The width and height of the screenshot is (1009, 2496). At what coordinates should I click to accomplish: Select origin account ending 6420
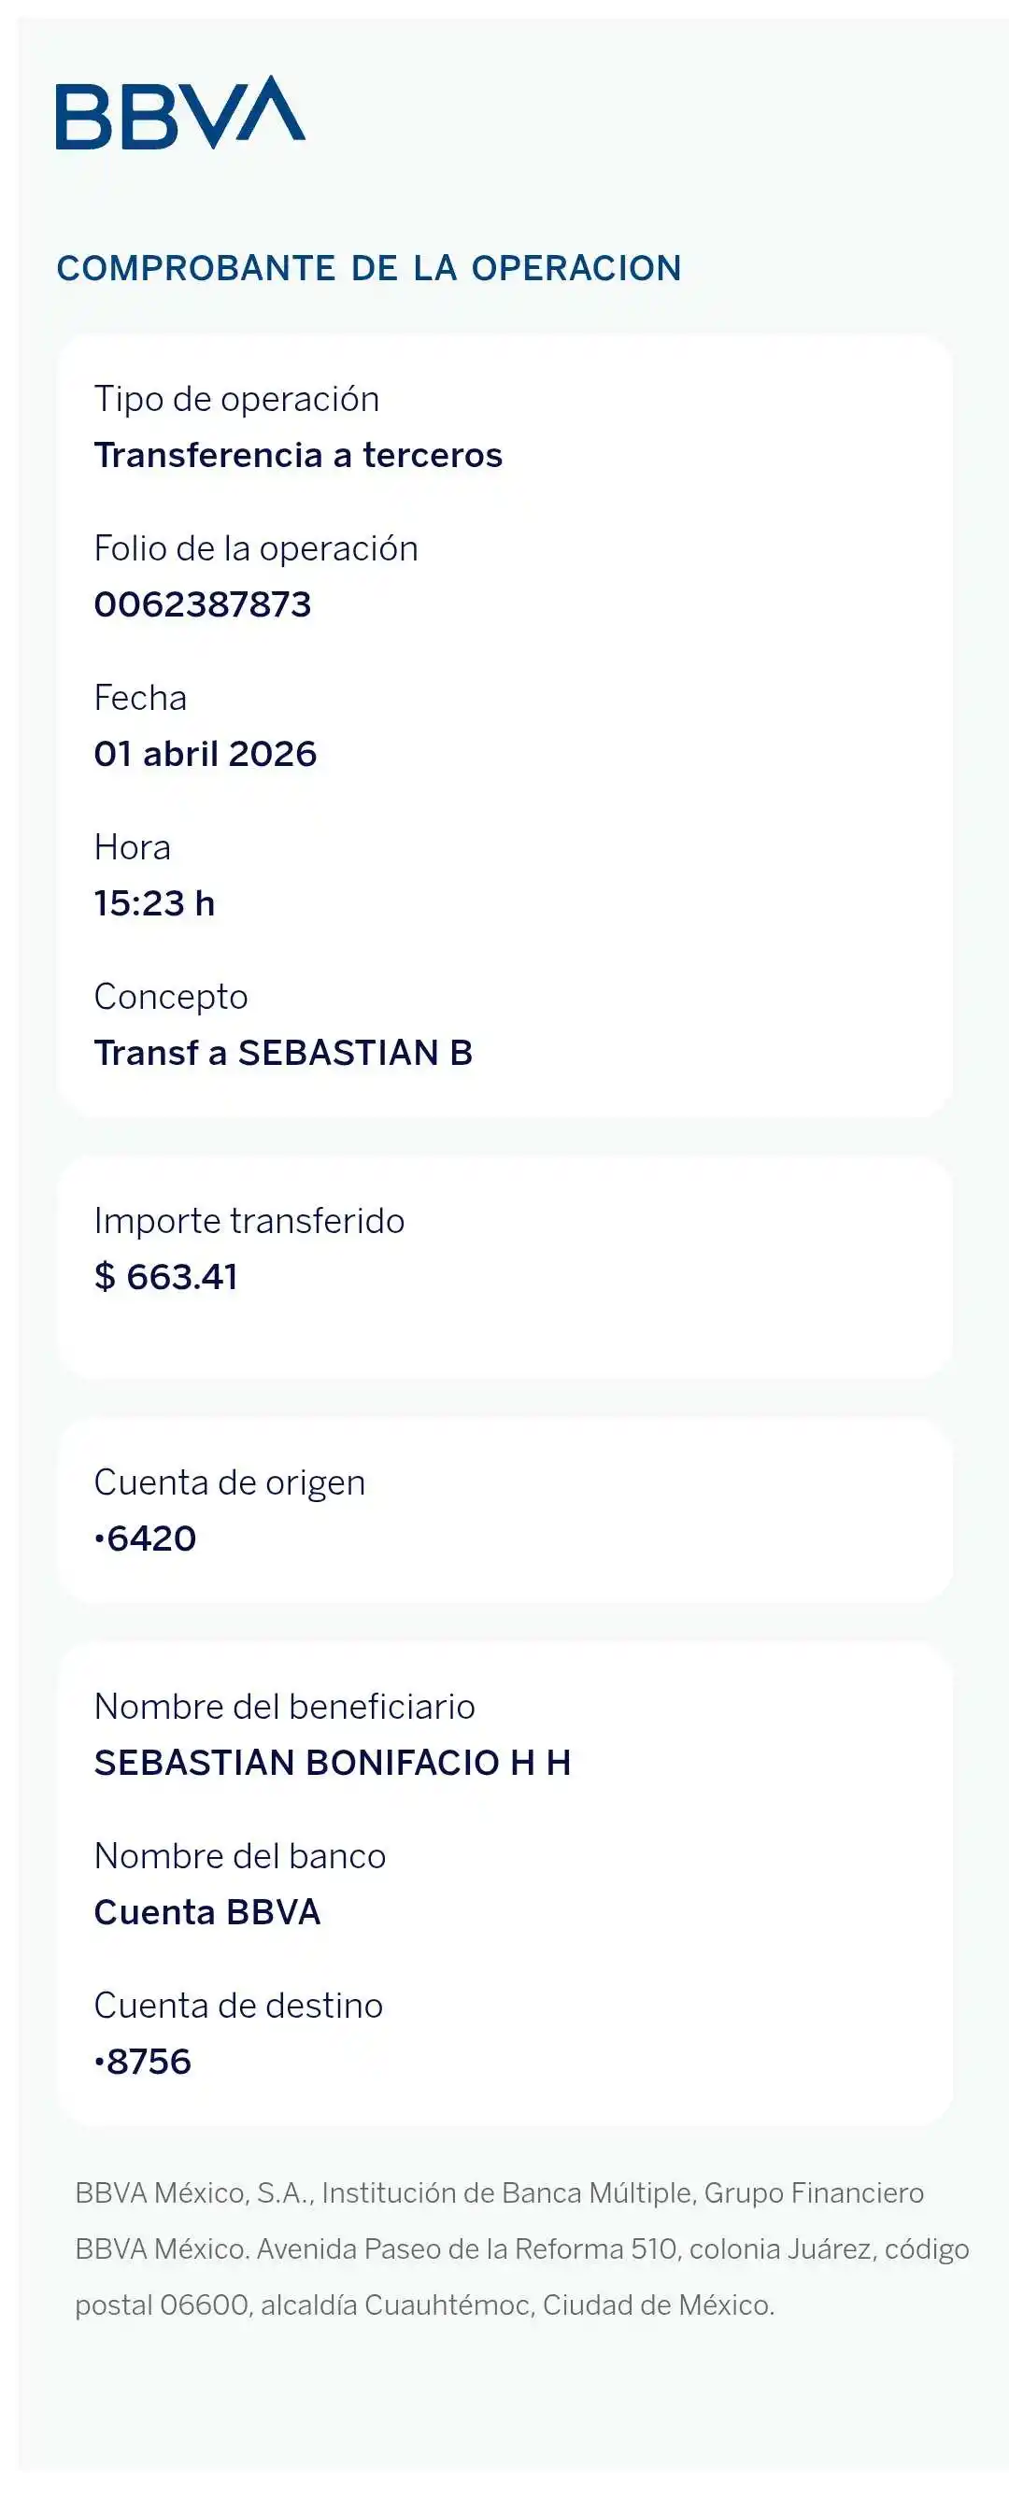[x=146, y=1539]
